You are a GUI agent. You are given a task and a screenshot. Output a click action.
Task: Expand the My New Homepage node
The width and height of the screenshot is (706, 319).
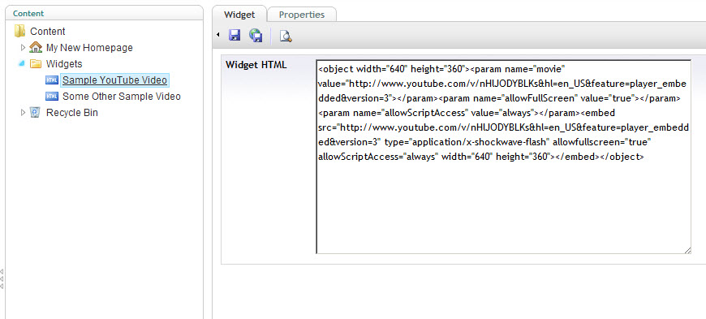(x=23, y=47)
